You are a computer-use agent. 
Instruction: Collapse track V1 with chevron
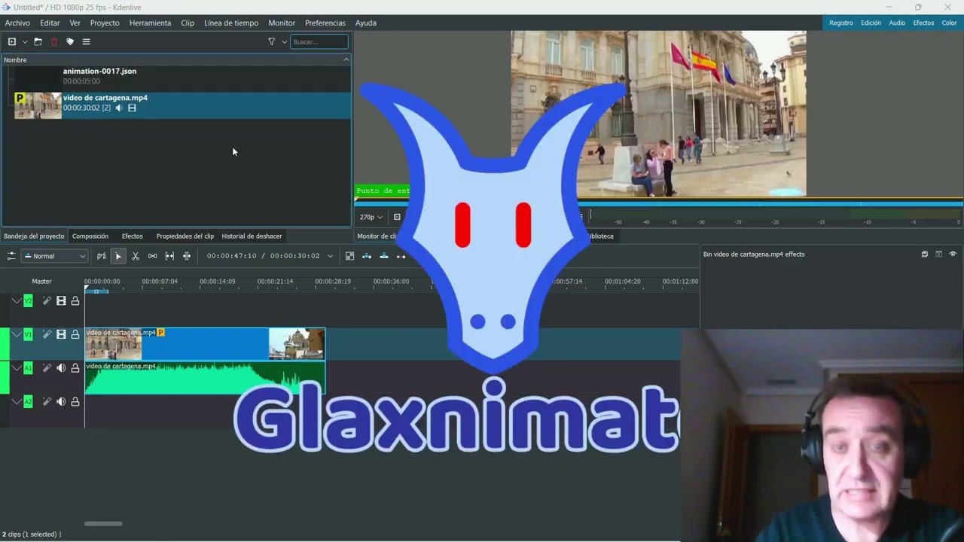pos(16,334)
